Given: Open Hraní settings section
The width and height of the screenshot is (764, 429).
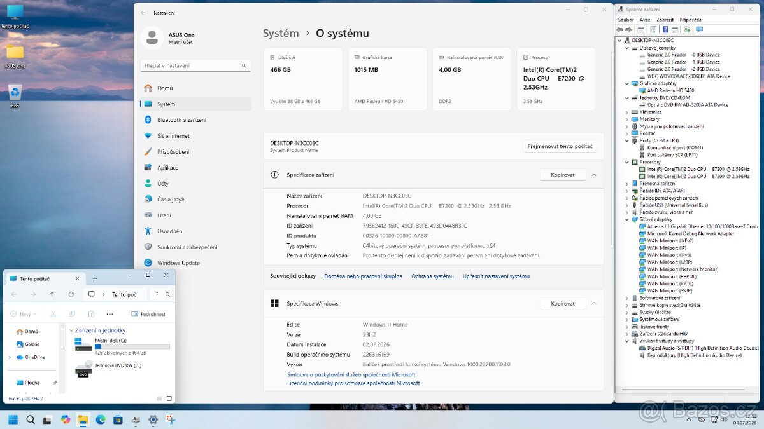Looking at the screenshot, I should [x=195, y=215].
